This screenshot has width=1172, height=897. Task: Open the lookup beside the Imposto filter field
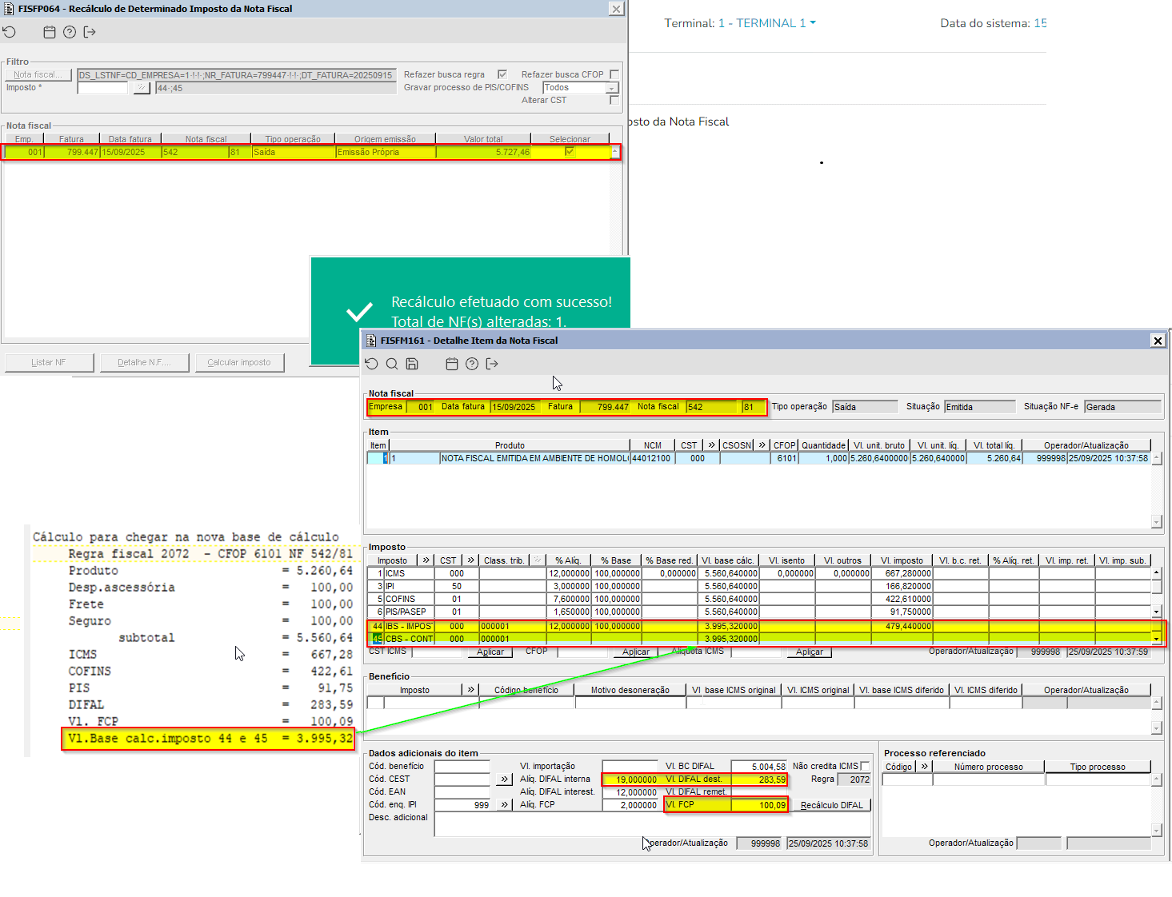pos(142,88)
